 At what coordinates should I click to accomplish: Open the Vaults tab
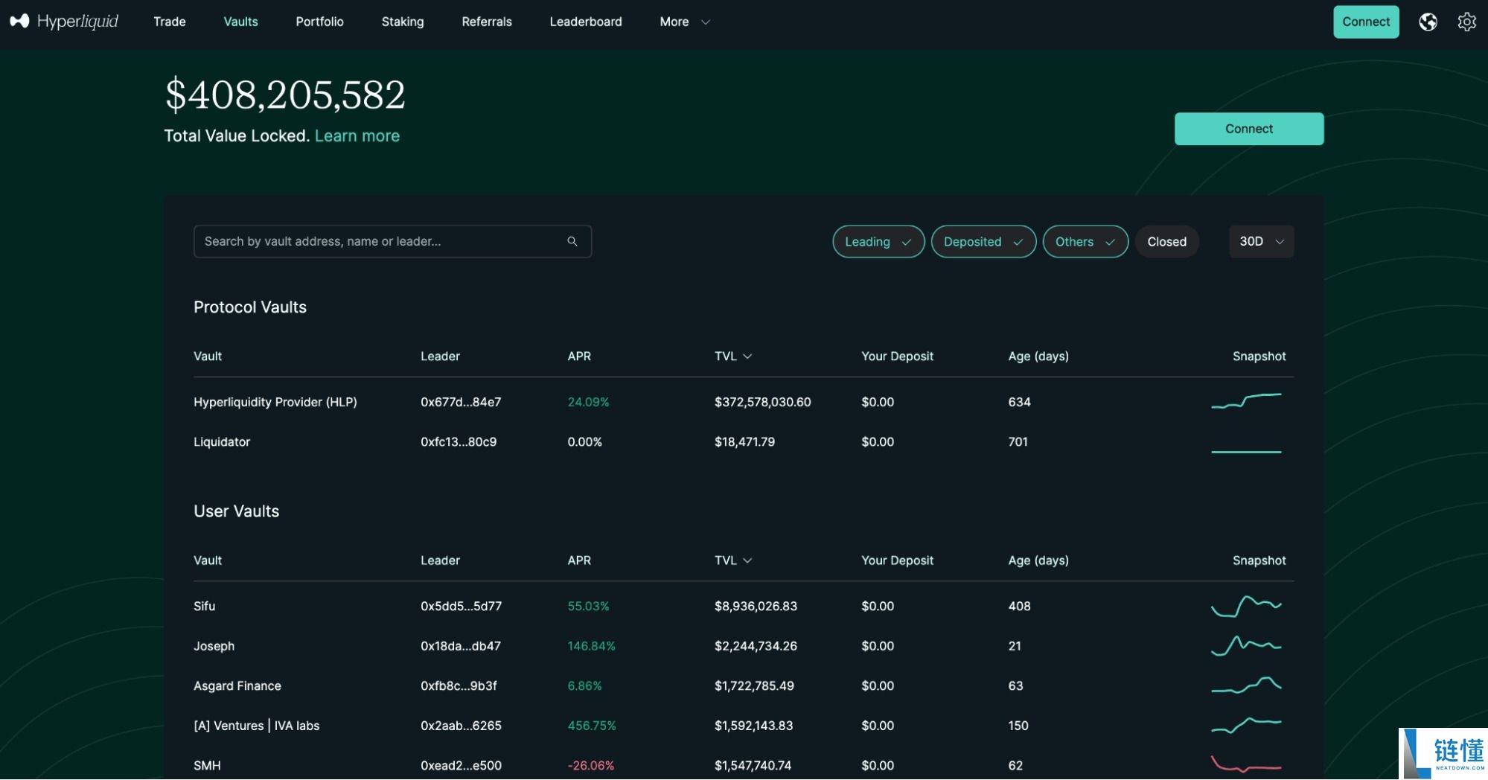240,22
